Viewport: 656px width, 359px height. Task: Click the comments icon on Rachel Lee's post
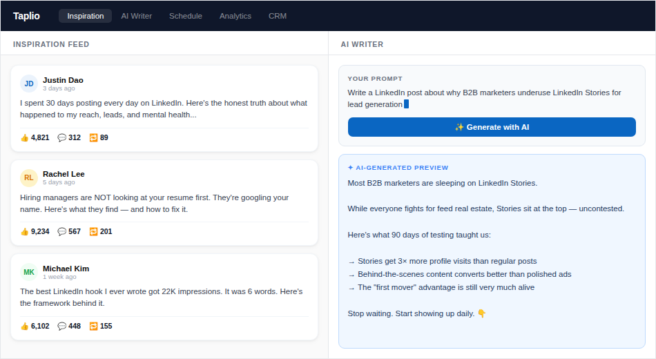62,231
